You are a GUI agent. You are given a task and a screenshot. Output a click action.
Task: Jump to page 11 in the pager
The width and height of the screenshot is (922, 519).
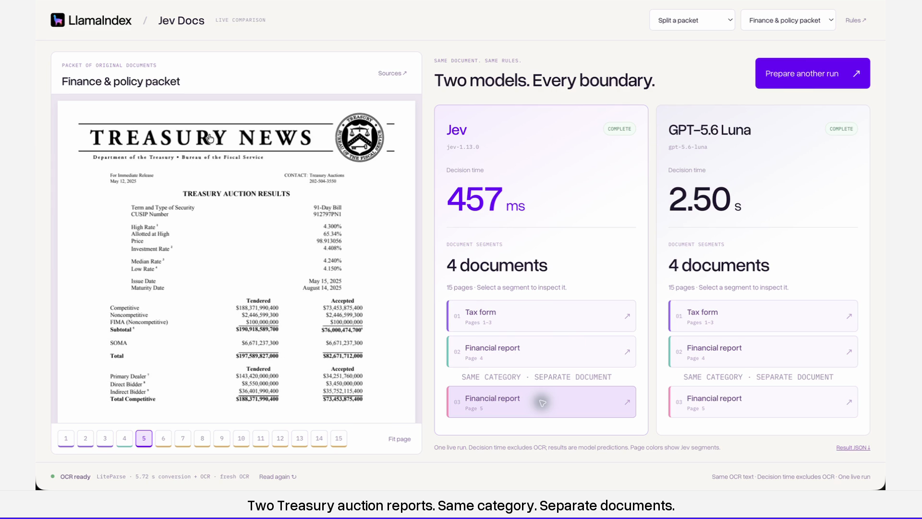[261, 438]
